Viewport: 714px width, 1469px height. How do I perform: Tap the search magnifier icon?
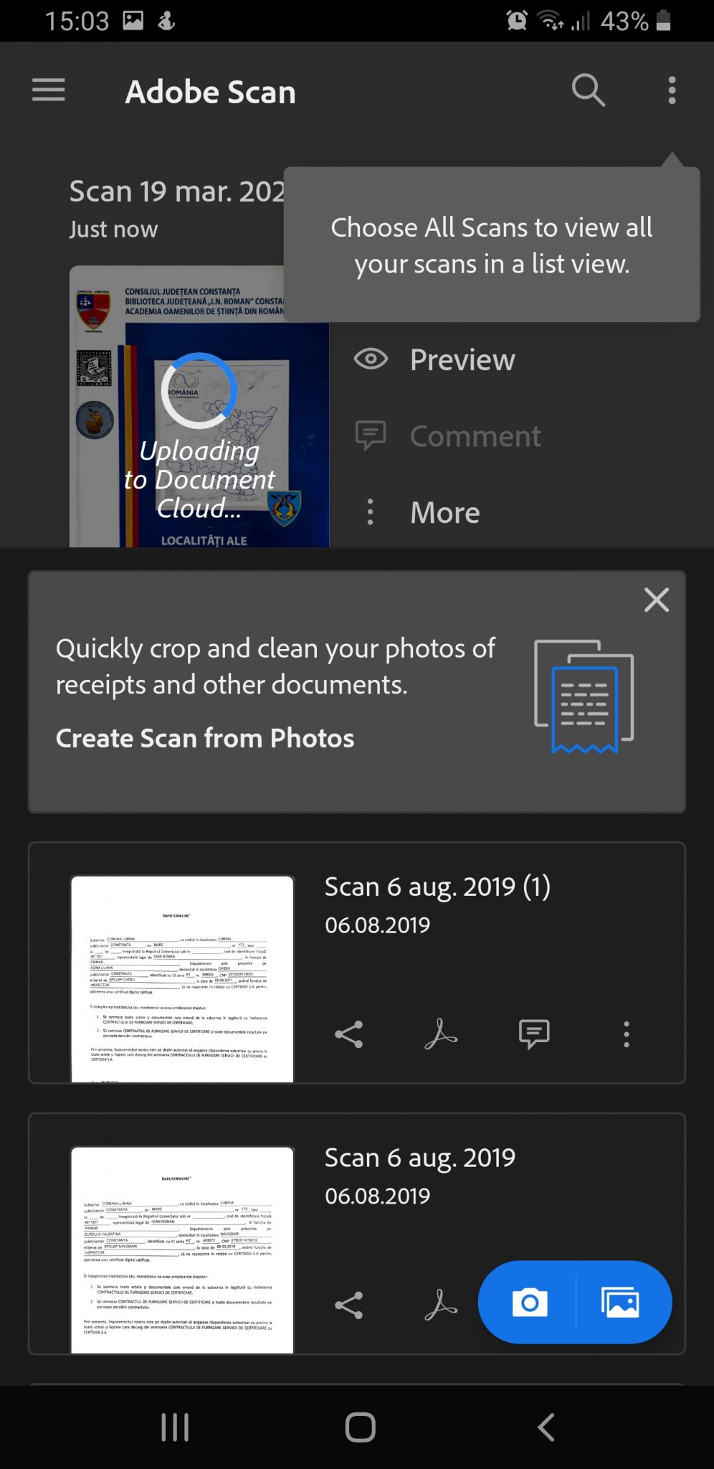(x=589, y=90)
